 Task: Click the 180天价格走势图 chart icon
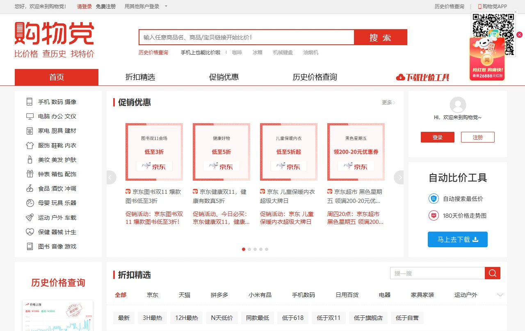(434, 216)
